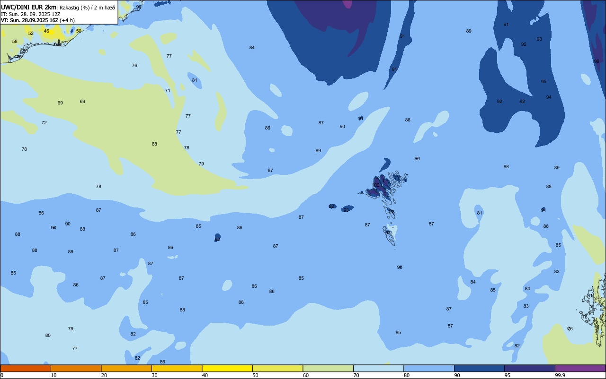This screenshot has width=606, height=379.
Task: Choose the 80–90 medium blue legend swatch
Action: (429, 368)
